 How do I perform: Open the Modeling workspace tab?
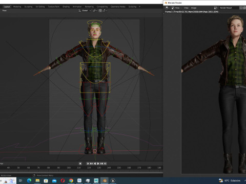pyautogui.click(x=17, y=7)
